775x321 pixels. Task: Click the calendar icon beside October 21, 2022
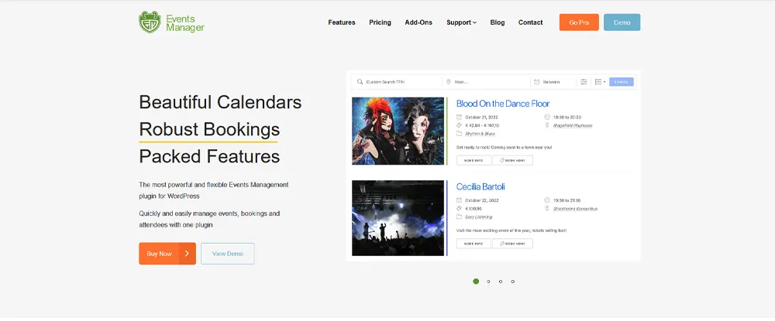pos(459,118)
